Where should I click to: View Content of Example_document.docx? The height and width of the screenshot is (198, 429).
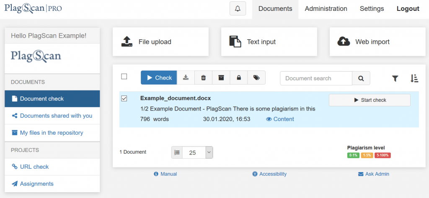[280, 119]
